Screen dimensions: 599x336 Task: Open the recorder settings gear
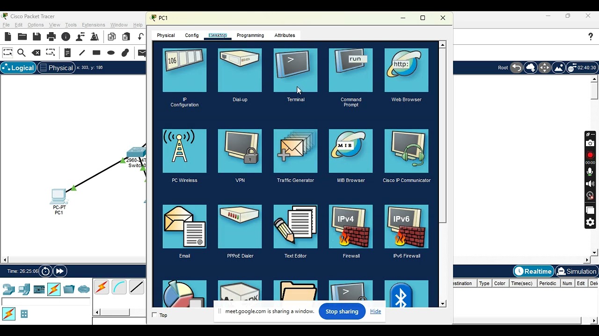(590, 222)
